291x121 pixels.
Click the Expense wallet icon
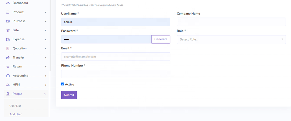click(x=8, y=39)
